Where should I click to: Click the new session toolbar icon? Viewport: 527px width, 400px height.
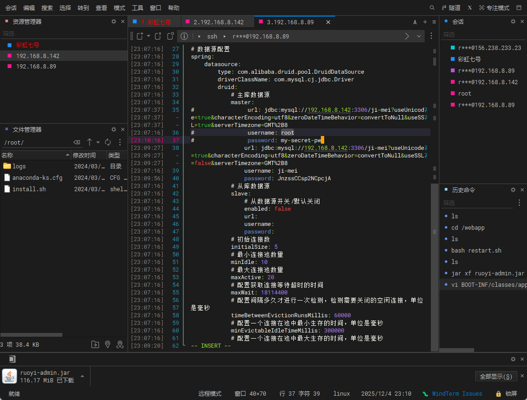(x=140, y=36)
